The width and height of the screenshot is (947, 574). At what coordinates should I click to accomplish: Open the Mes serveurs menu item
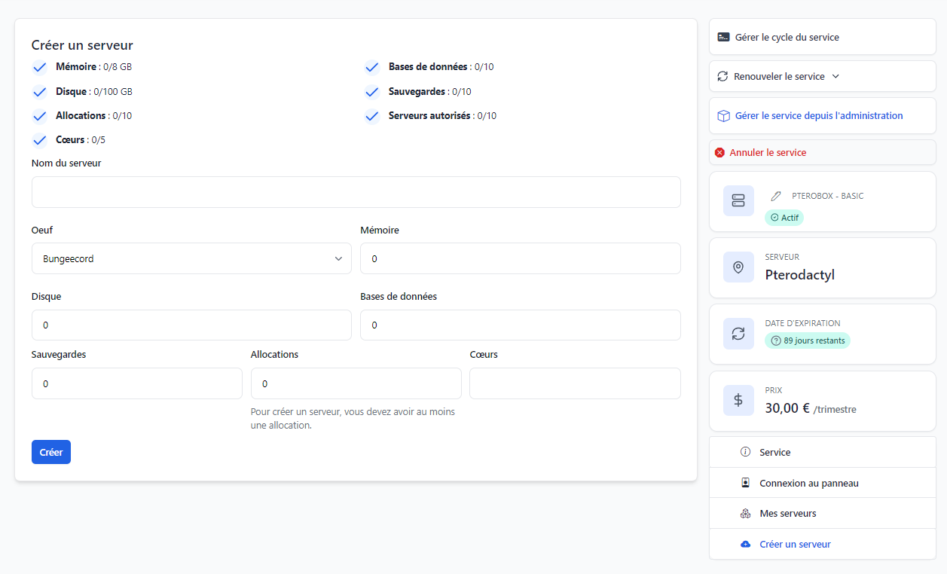tap(787, 514)
